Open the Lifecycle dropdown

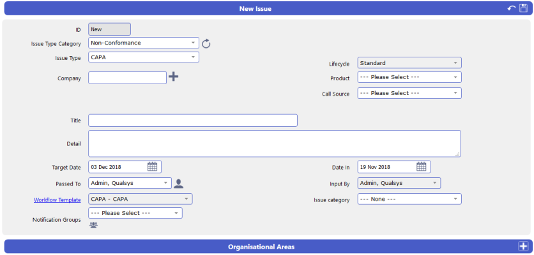[409, 63]
